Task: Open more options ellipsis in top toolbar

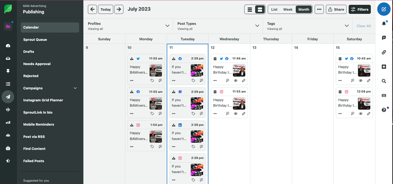Action: click(x=319, y=9)
